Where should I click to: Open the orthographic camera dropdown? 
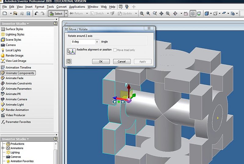click(220, 13)
